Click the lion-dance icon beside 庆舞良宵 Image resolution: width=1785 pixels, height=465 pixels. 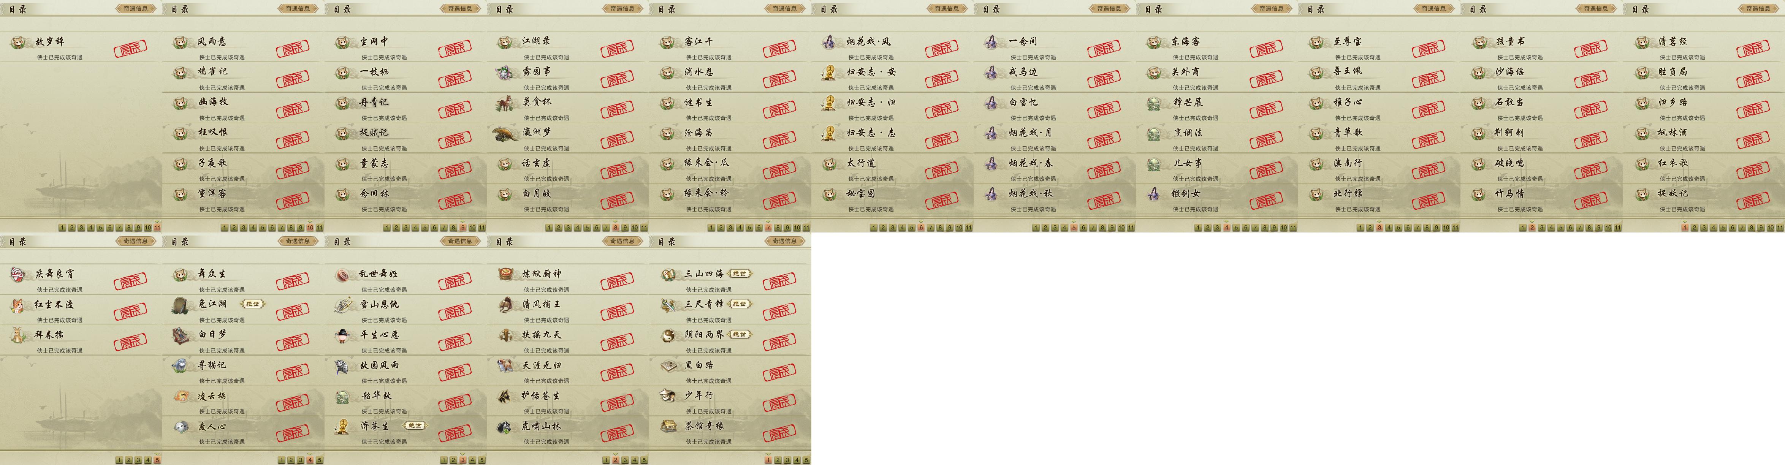coord(18,274)
